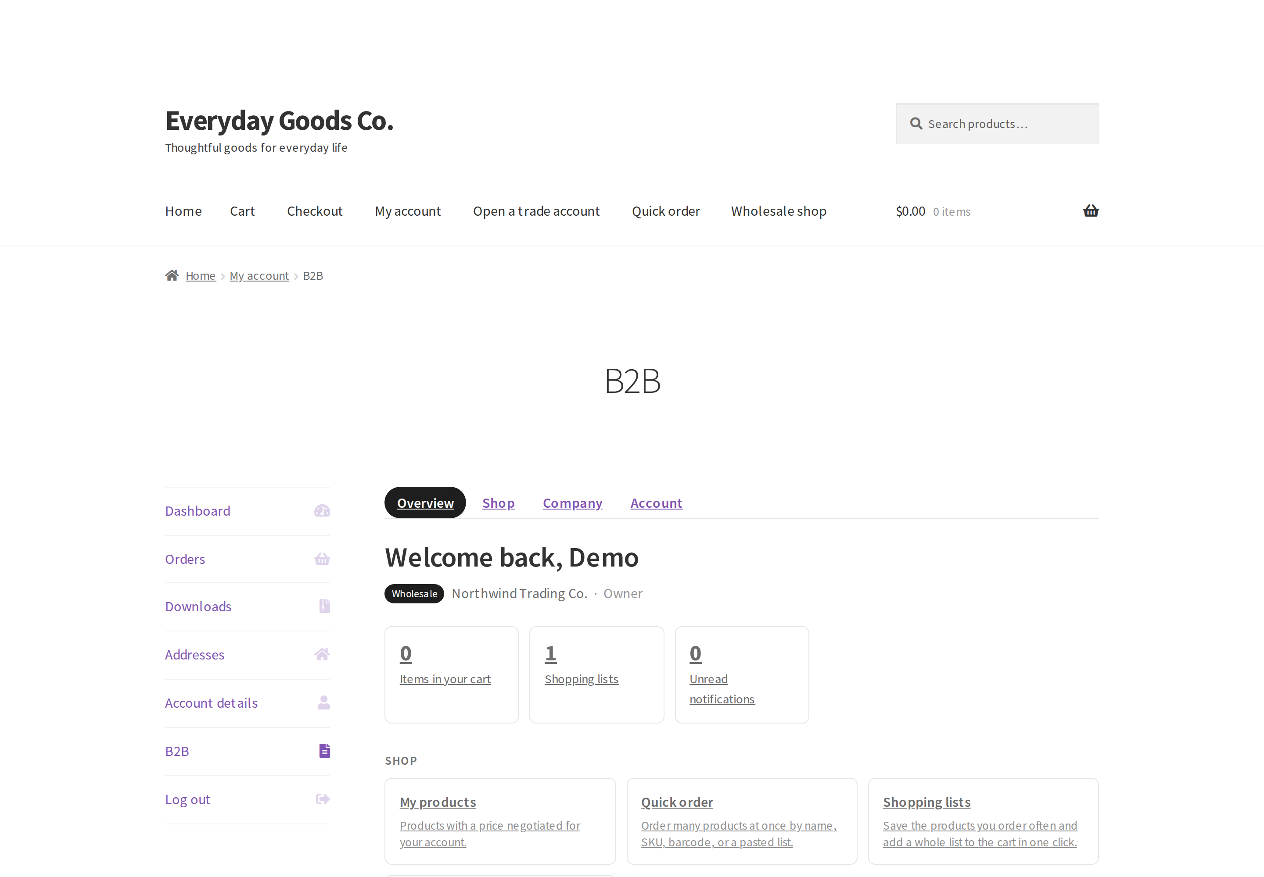The width and height of the screenshot is (1264, 877).
Task: Follow the Home breadcrumb link
Action: click(200, 276)
